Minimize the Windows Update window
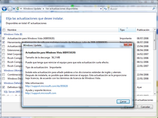 click(x=141, y=2)
